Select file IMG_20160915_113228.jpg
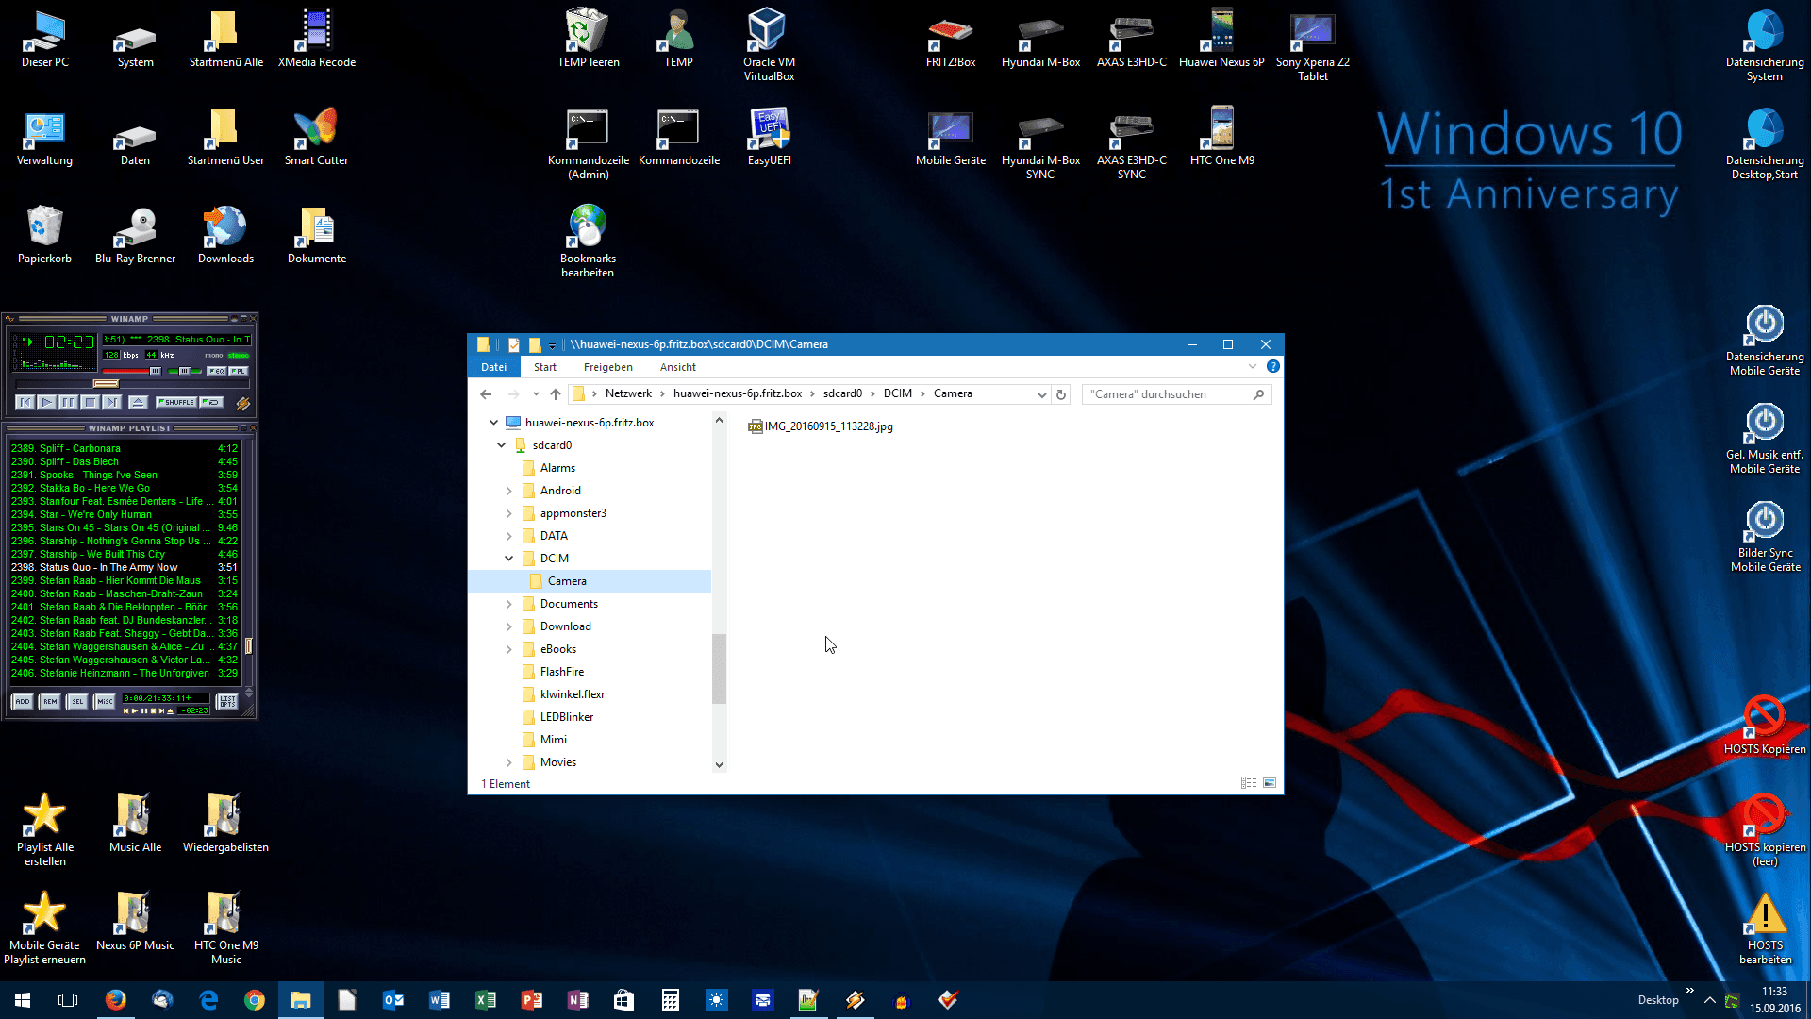The width and height of the screenshot is (1811, 1019). coord(821,426)
